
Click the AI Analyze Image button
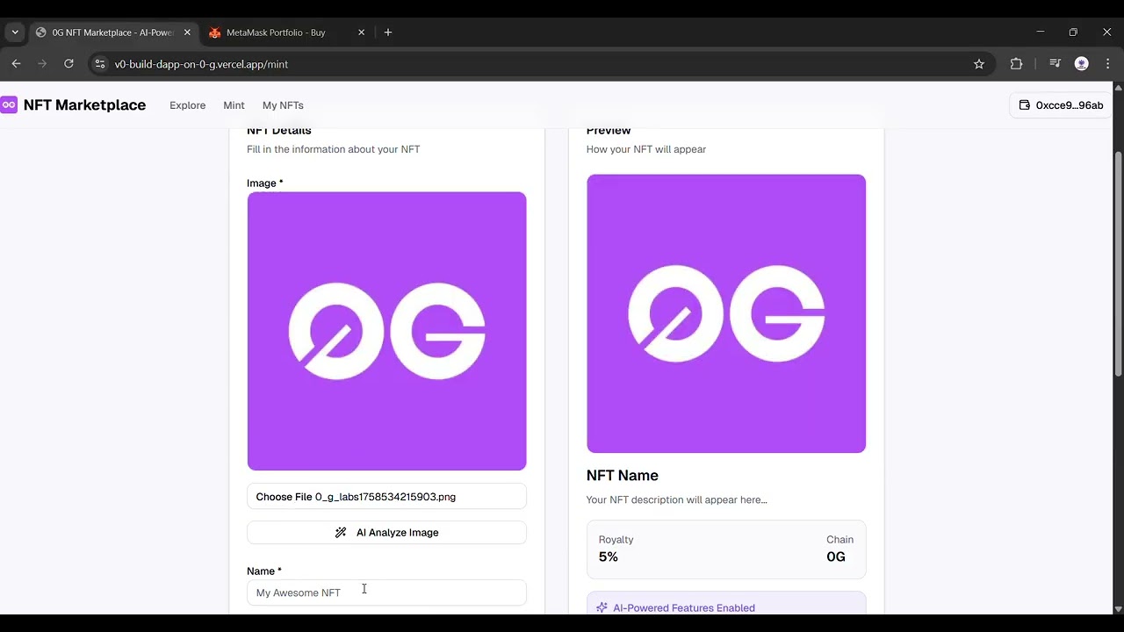(386, 533)
